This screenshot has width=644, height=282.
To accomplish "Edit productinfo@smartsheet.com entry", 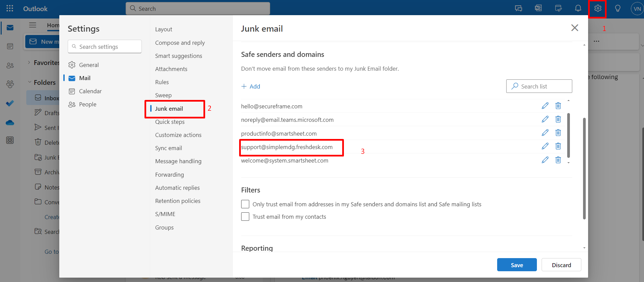I will [545, 133].
